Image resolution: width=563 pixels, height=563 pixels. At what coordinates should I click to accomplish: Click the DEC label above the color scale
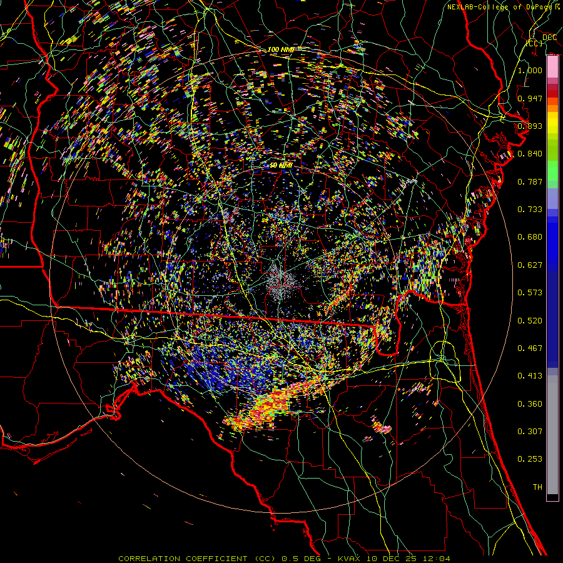coord(549,38)
